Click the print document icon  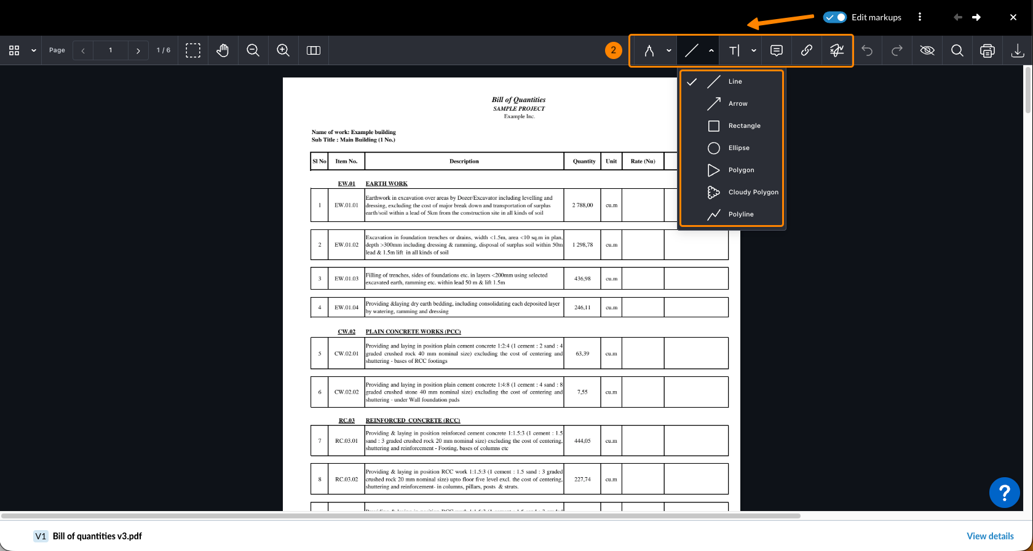point(987,50)
